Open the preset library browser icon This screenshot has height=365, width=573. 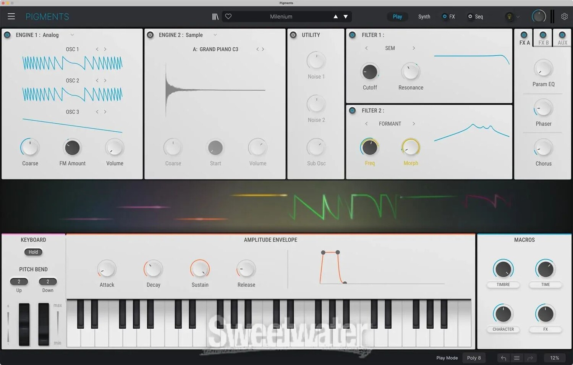point(215,16)
